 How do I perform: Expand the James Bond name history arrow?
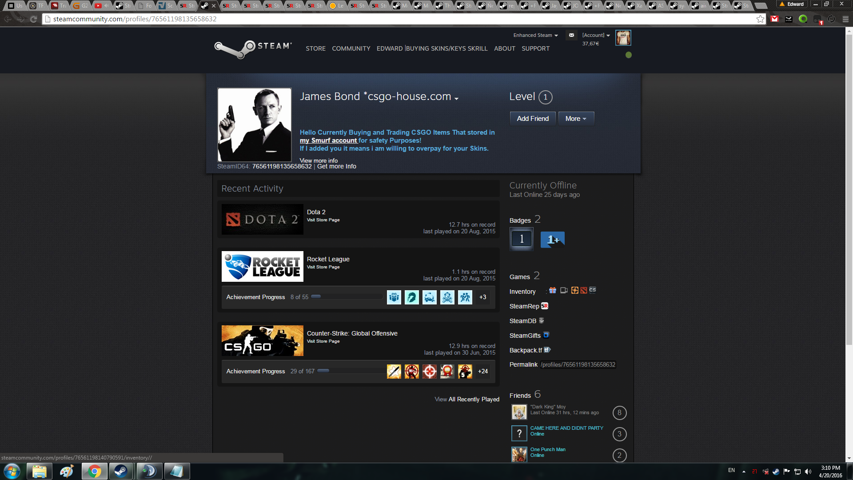coord(456,98)
